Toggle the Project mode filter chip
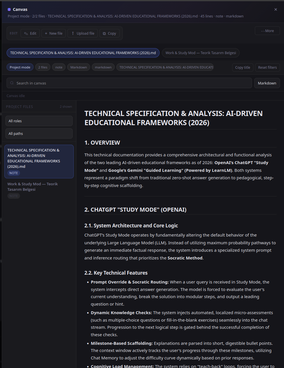Image resolution: width=284 pixels, height=368 pixels. click(20, 67)
